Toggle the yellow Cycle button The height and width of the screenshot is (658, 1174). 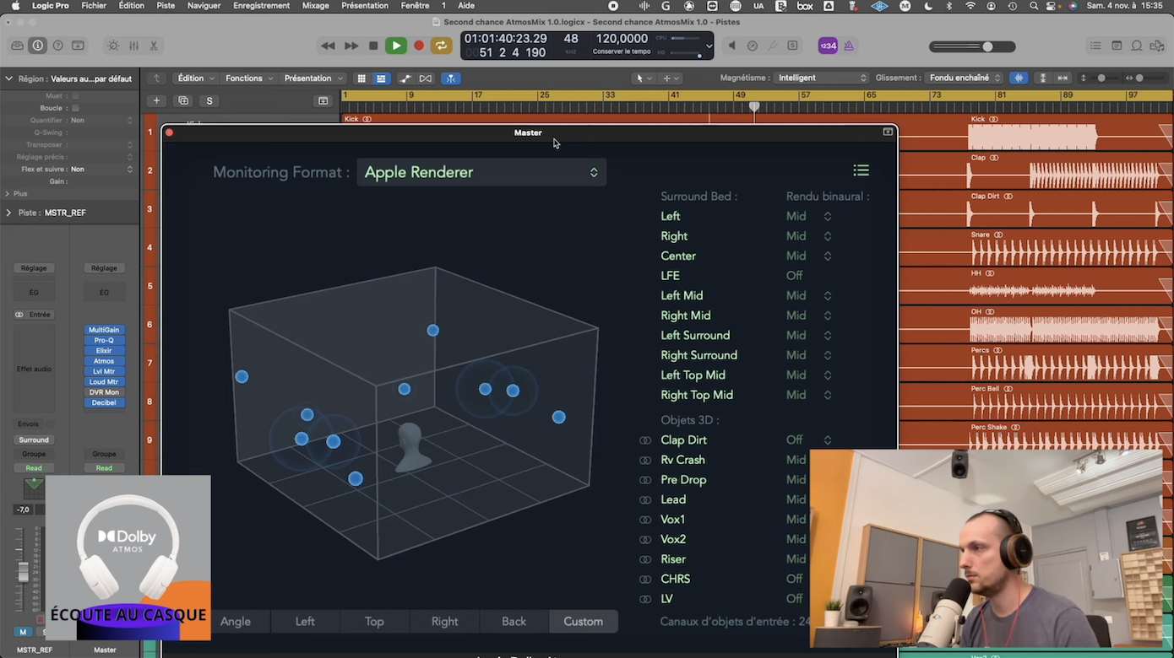(x=441, y=46)
